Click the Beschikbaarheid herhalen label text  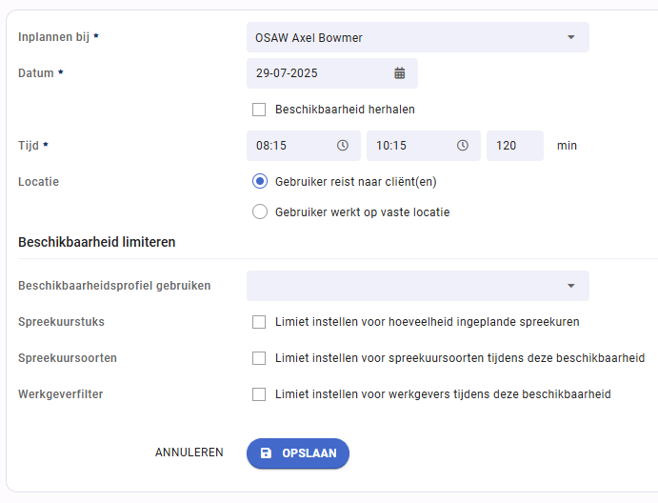[345, 110]
